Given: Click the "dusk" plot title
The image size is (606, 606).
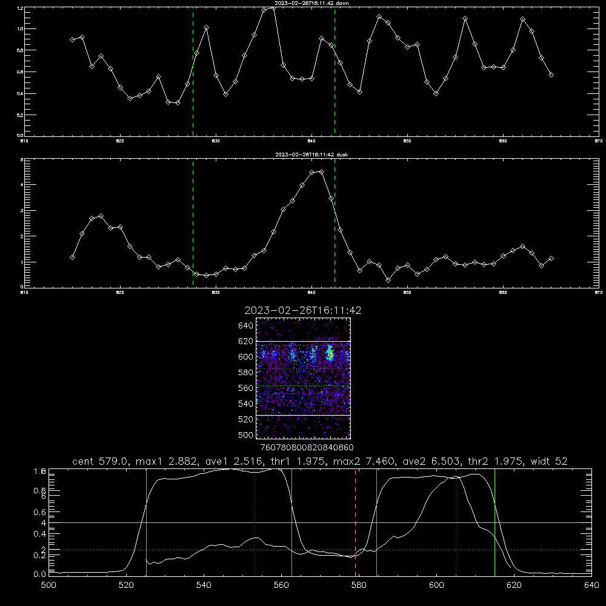Looking at the screenshot, I should [312, 155].
